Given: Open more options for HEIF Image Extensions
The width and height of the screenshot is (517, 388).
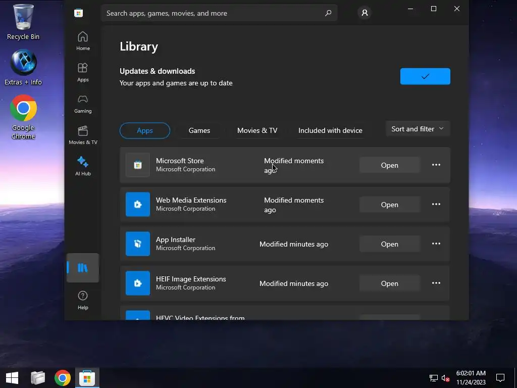Looking at the screenshot, I should pos(436,283).
